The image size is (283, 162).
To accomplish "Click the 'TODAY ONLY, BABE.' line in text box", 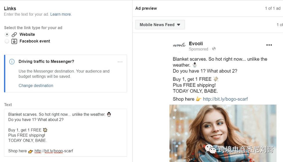I will click(x=28, y=140).
